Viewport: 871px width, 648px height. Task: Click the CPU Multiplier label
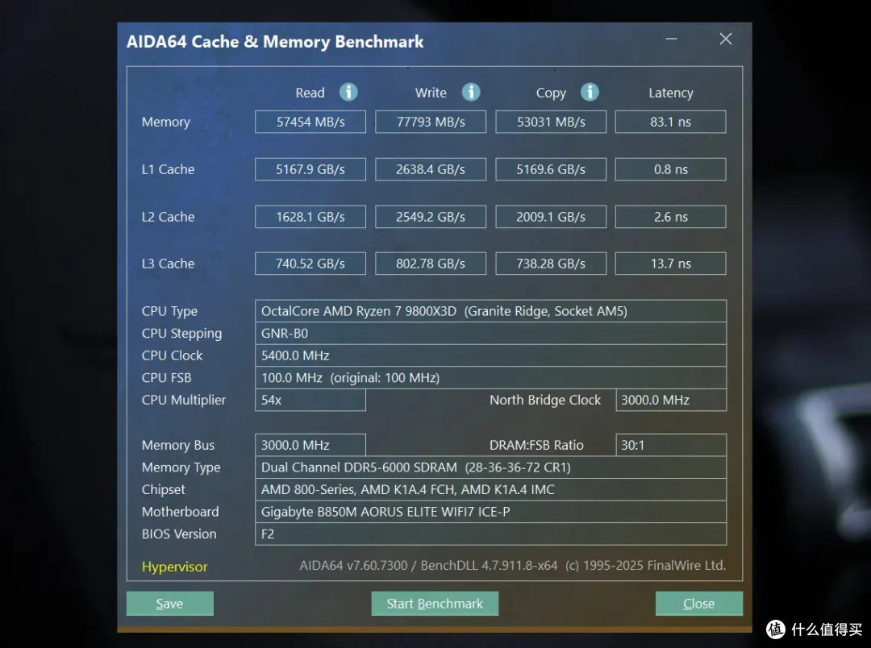(x=184, y=401)
